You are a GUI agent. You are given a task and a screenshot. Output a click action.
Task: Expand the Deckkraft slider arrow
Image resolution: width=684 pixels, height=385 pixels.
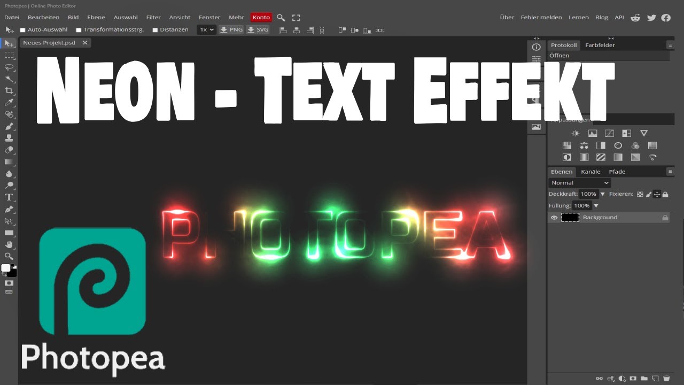603,194
